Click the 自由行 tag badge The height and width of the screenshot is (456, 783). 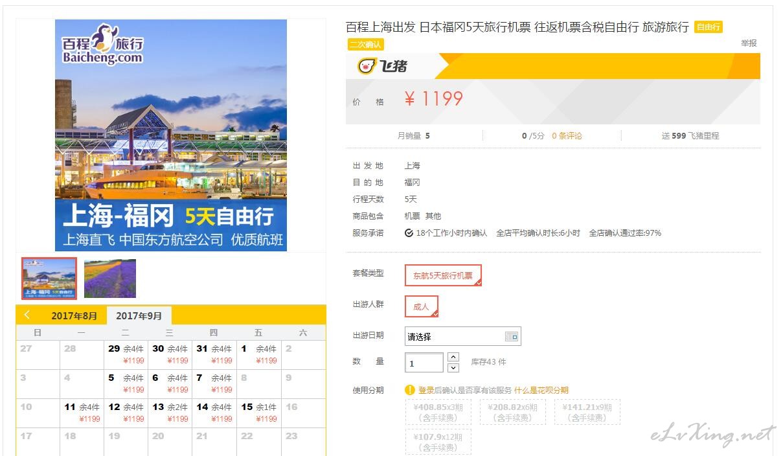point(708,27)
